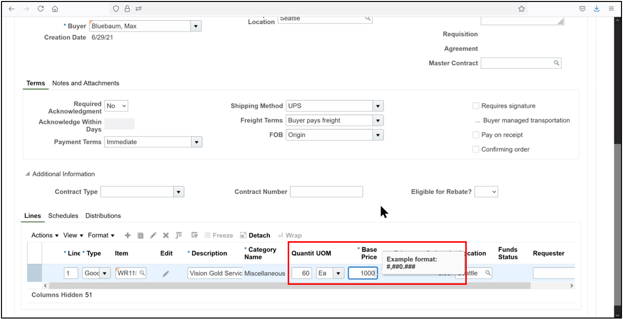This screenshot has width=623, height=319.
Task: Click the edit pencil on line 1
Action: (166, 273)
